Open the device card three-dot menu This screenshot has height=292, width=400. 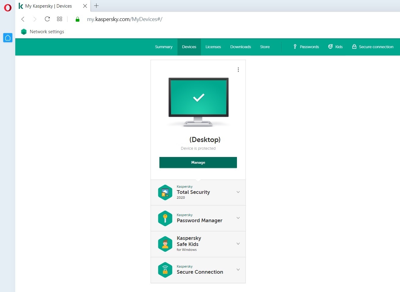pyautogui.click(x=238, y=70)
